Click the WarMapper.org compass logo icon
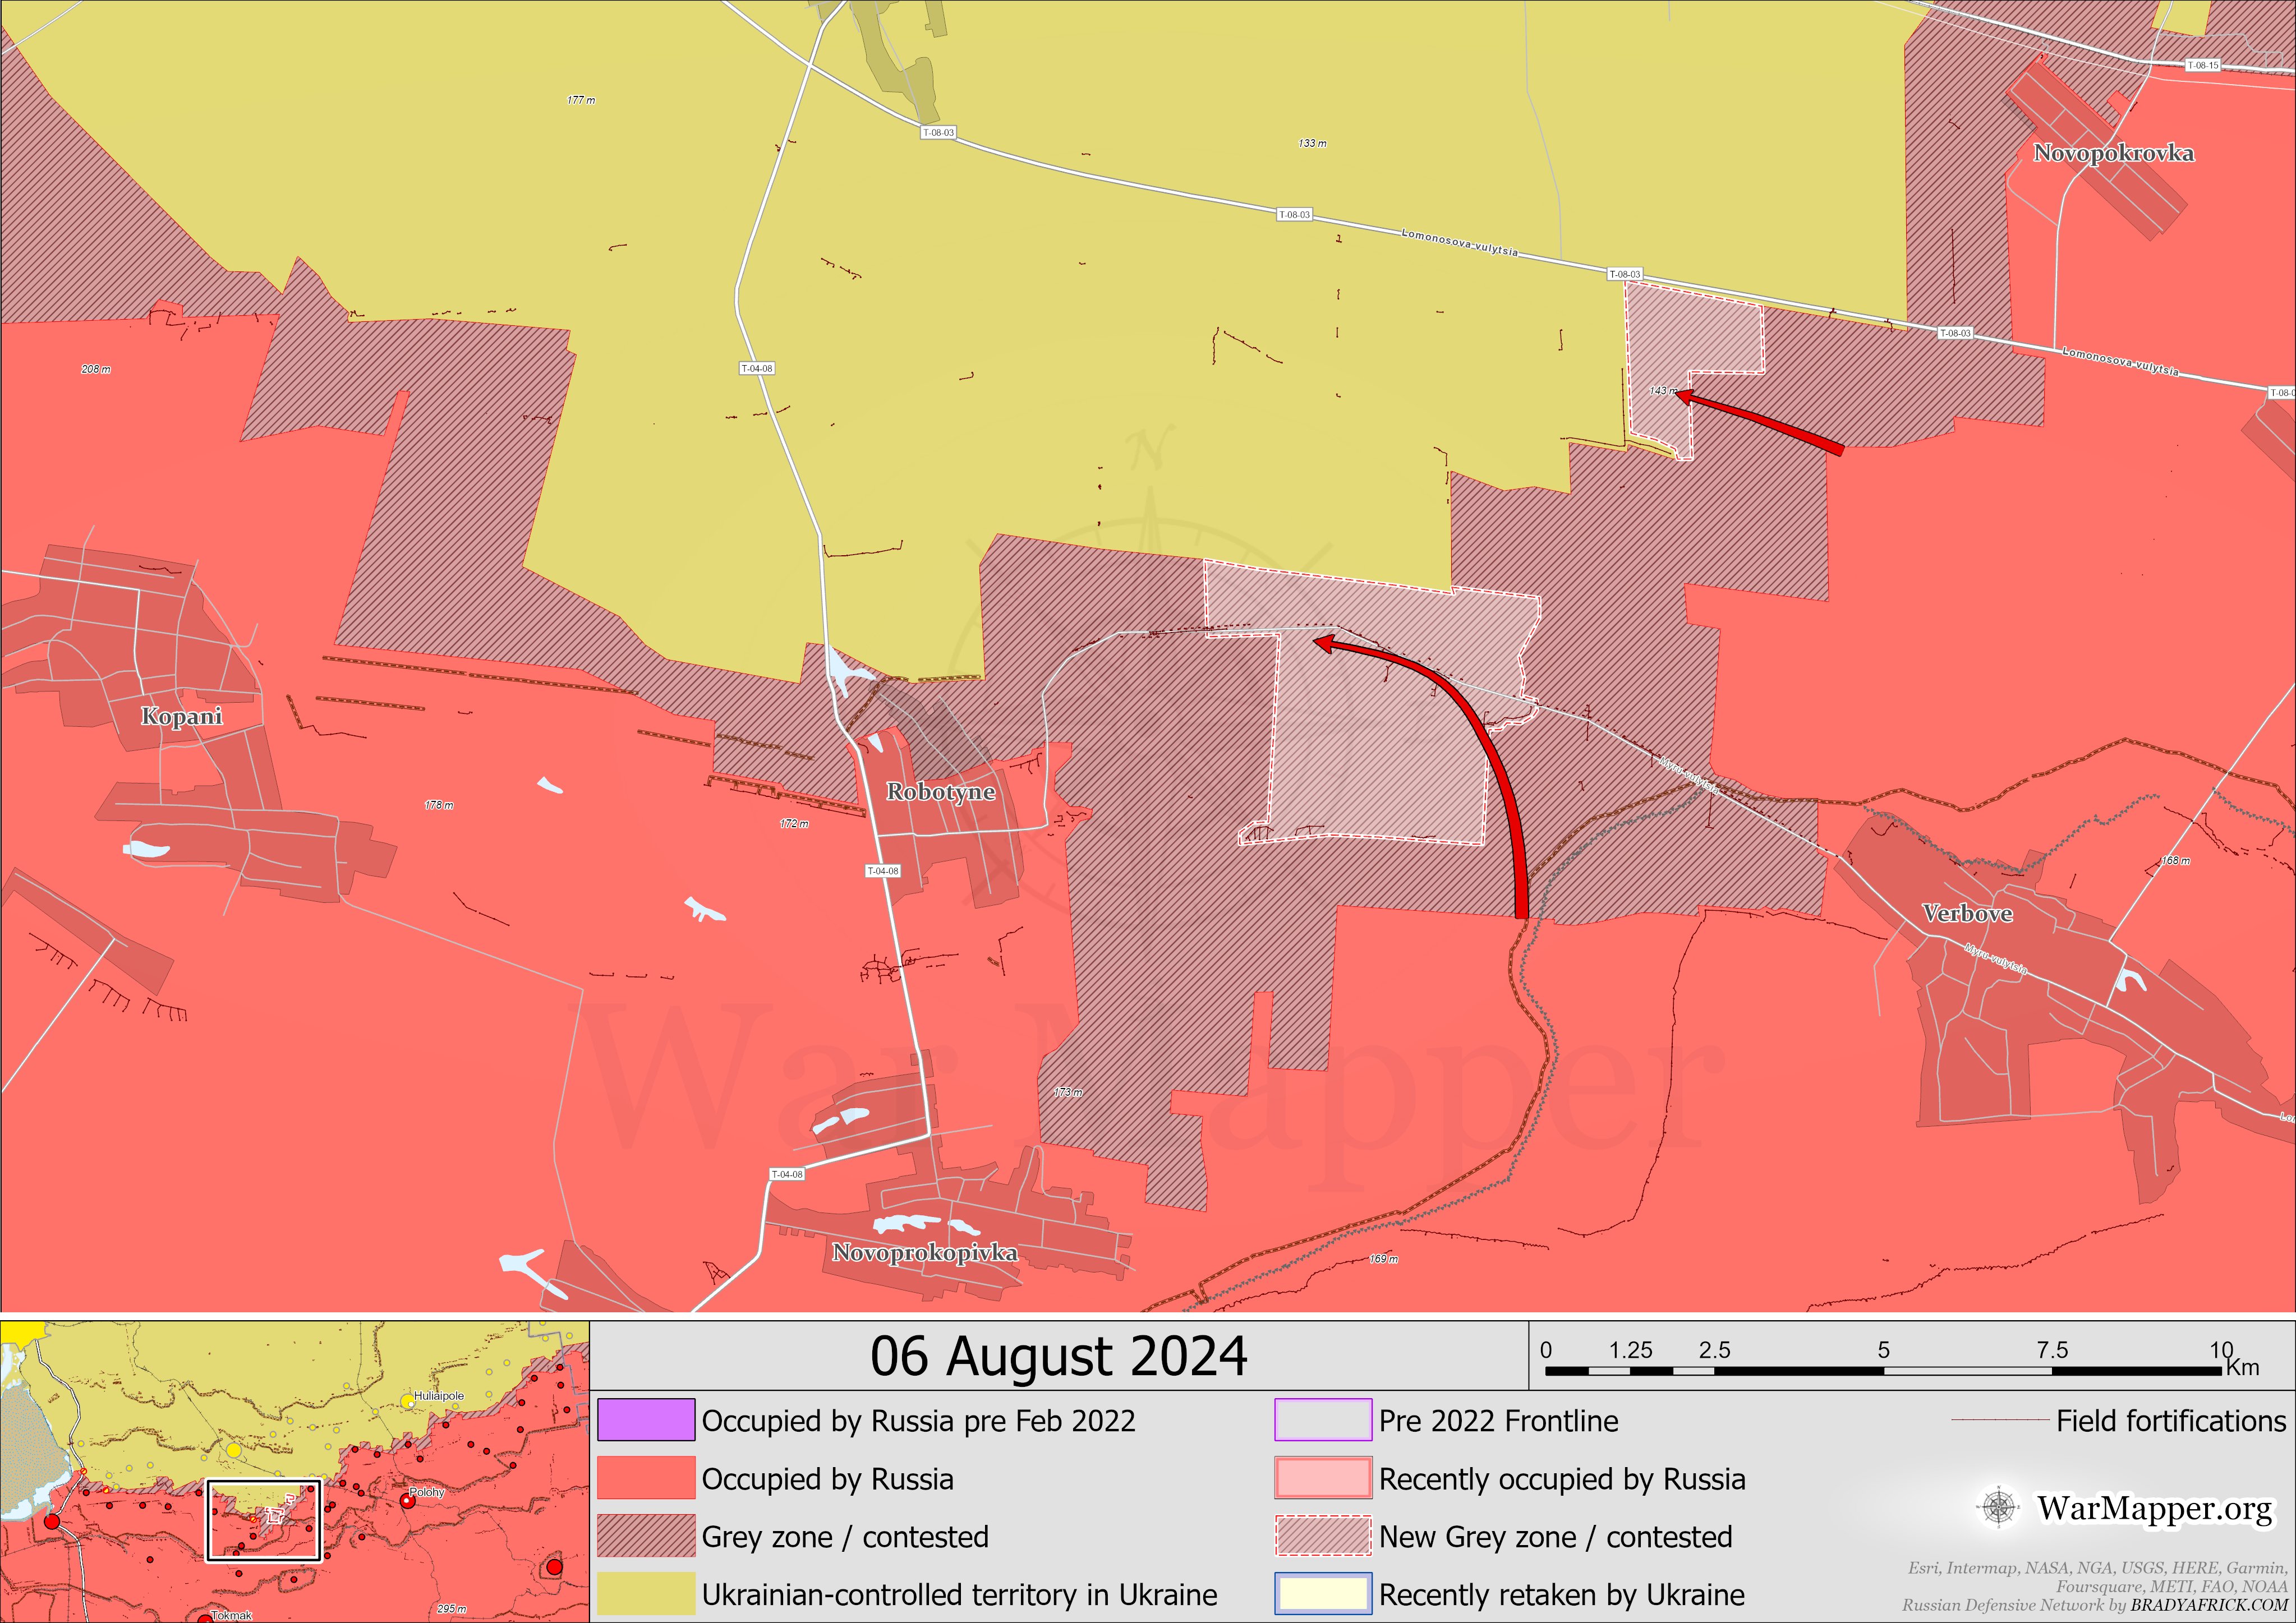2296x1623 pixels. coord(1999,1507)
